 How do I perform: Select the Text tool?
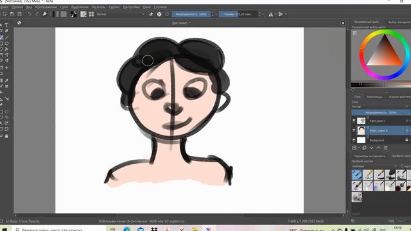[7, 25]
